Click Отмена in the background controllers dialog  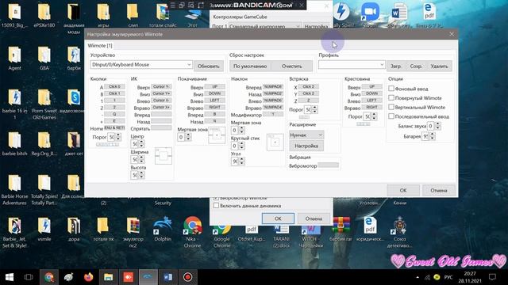(x=314, y=218)
